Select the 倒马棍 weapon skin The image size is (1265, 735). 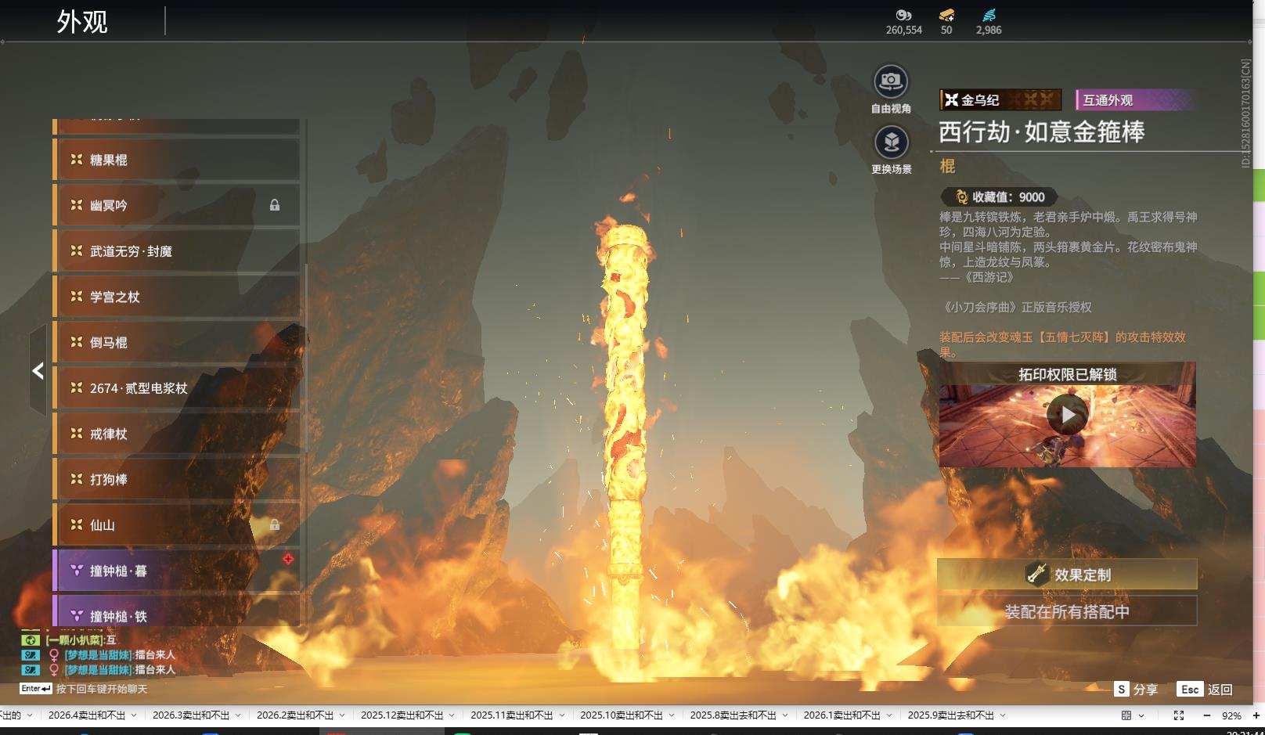[x=177, y=342]
